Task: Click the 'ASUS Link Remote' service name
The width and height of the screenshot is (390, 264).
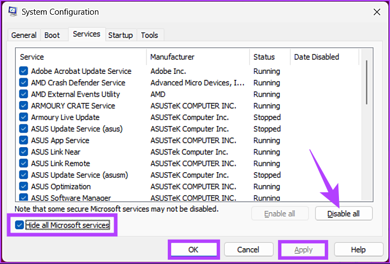Action: [60, 164]
